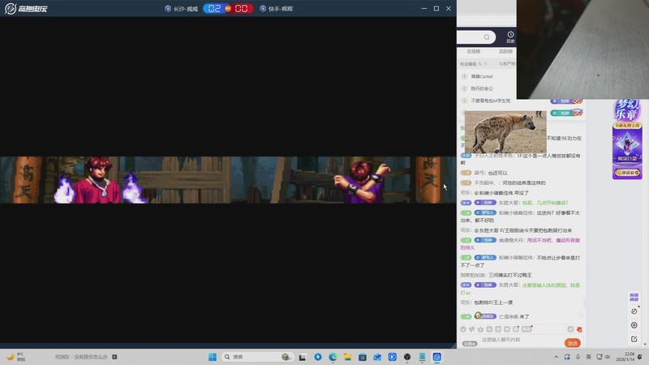The width and height of the screenshot is (649, 365).
Task: Select ranked user 青峰Castiel
Action: (x=482, y=76)
